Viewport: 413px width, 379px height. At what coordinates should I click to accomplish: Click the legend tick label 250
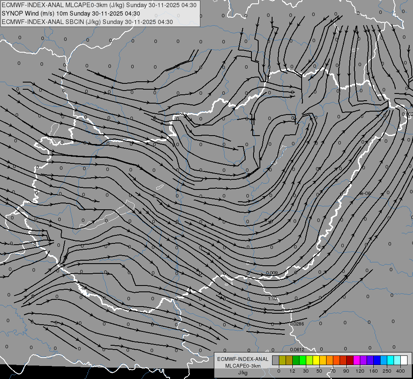click(x=387, y=371)
